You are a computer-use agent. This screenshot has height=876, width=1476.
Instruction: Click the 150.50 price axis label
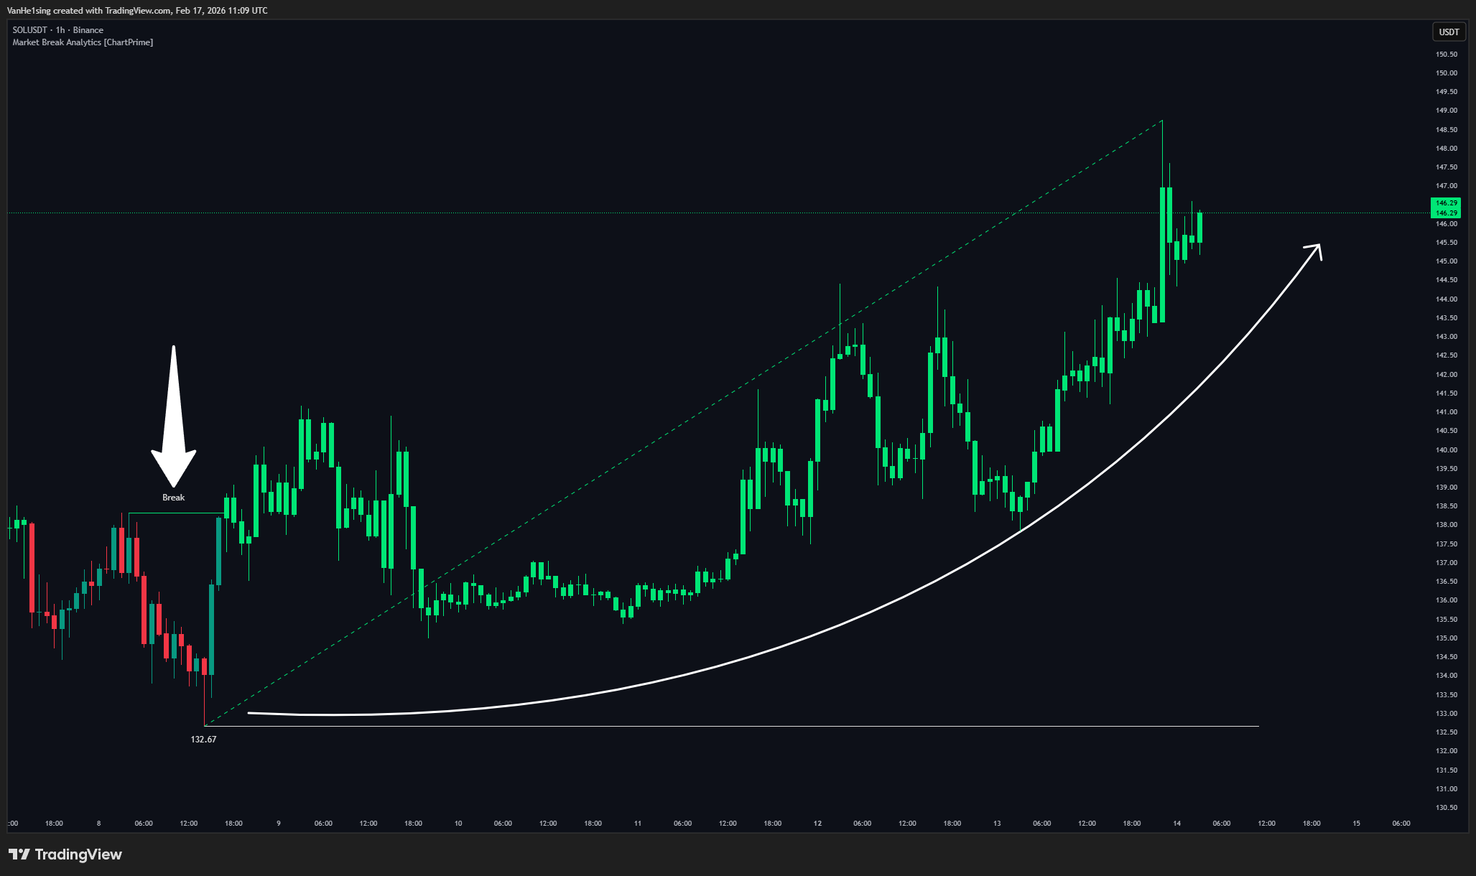pos(1447,55)
